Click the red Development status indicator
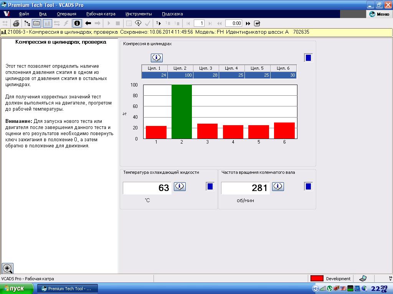 click(x=317, y=279)
